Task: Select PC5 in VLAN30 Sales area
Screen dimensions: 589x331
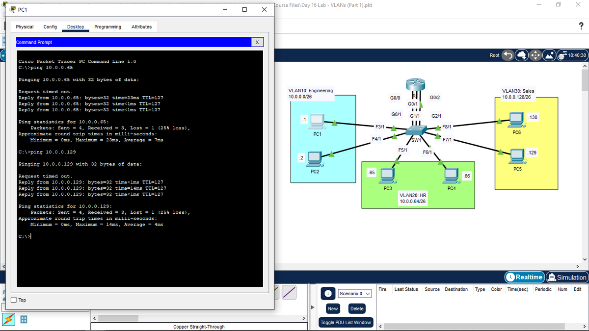Action: pyautogui.click(x=517, y=157)
